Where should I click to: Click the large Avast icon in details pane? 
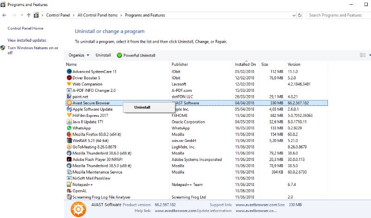click(78, 209)
